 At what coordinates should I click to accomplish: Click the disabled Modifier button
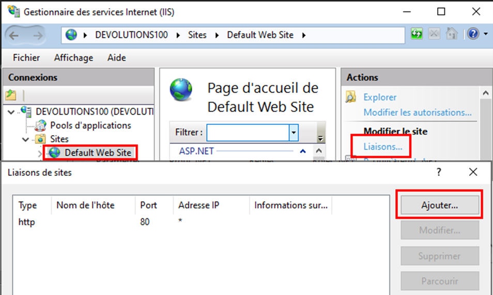[440, 231]
